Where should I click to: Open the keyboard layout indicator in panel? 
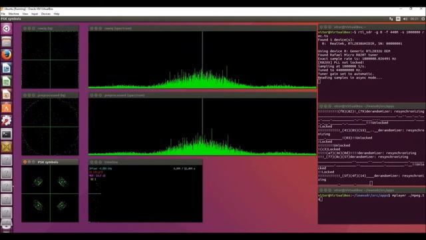(x=398, y=19)
